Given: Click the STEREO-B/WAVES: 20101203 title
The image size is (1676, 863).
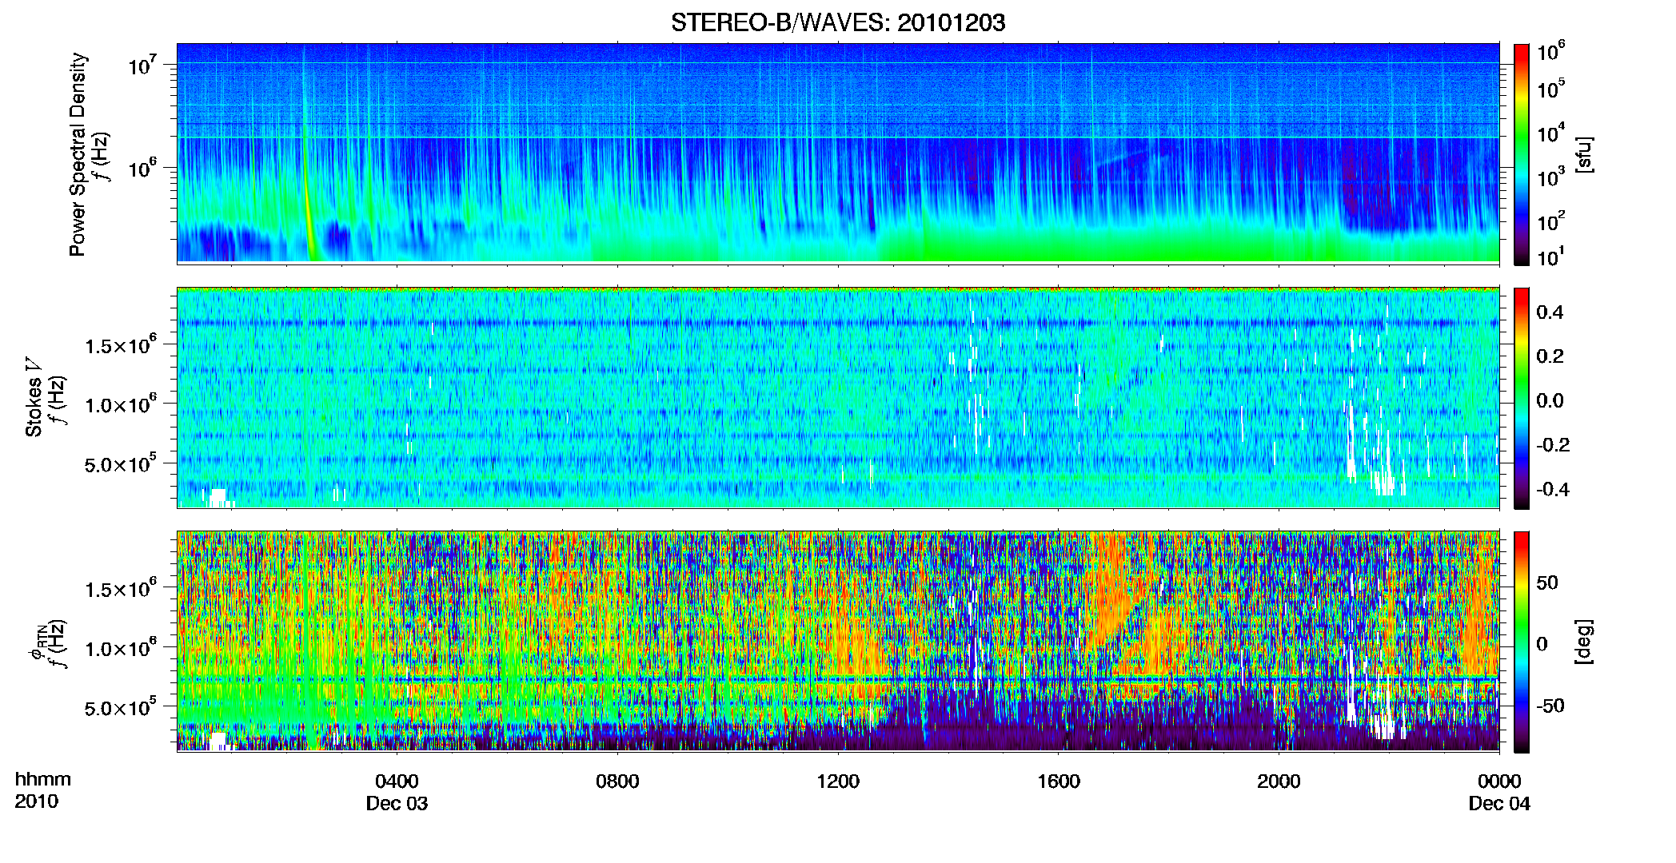Looking at the screenshot, I should (838, 22).
